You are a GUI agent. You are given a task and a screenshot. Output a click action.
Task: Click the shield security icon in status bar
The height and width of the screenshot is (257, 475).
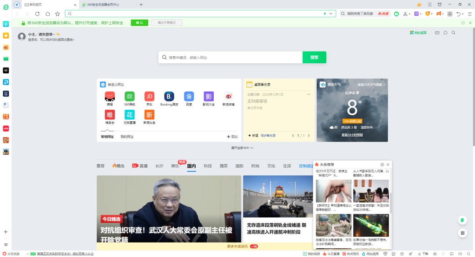[x=385, y=253]
